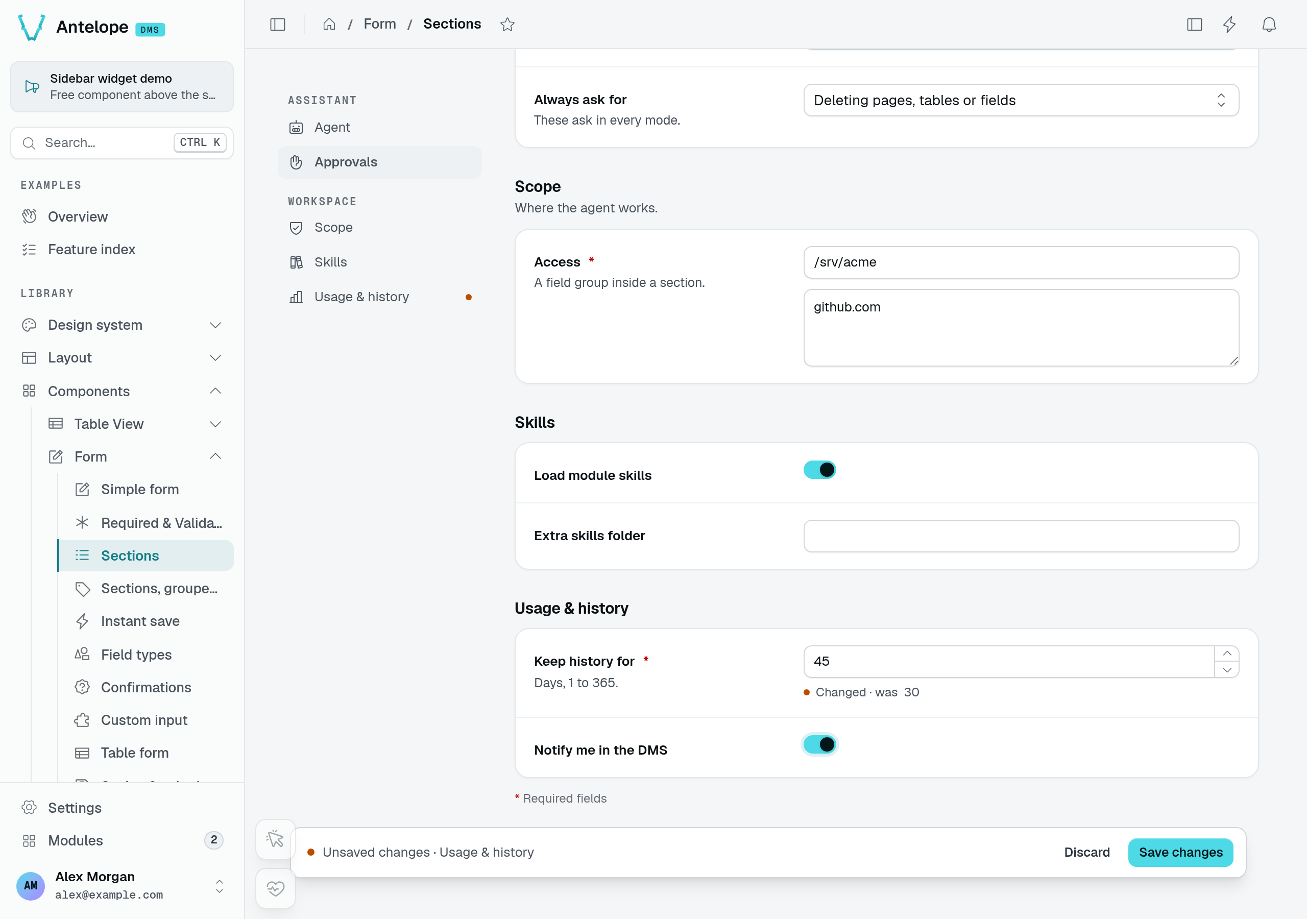Click the AM user avatar
The height and width of the screenshot is (919, 1307).
pyautogui.click(x=31, y=885)
